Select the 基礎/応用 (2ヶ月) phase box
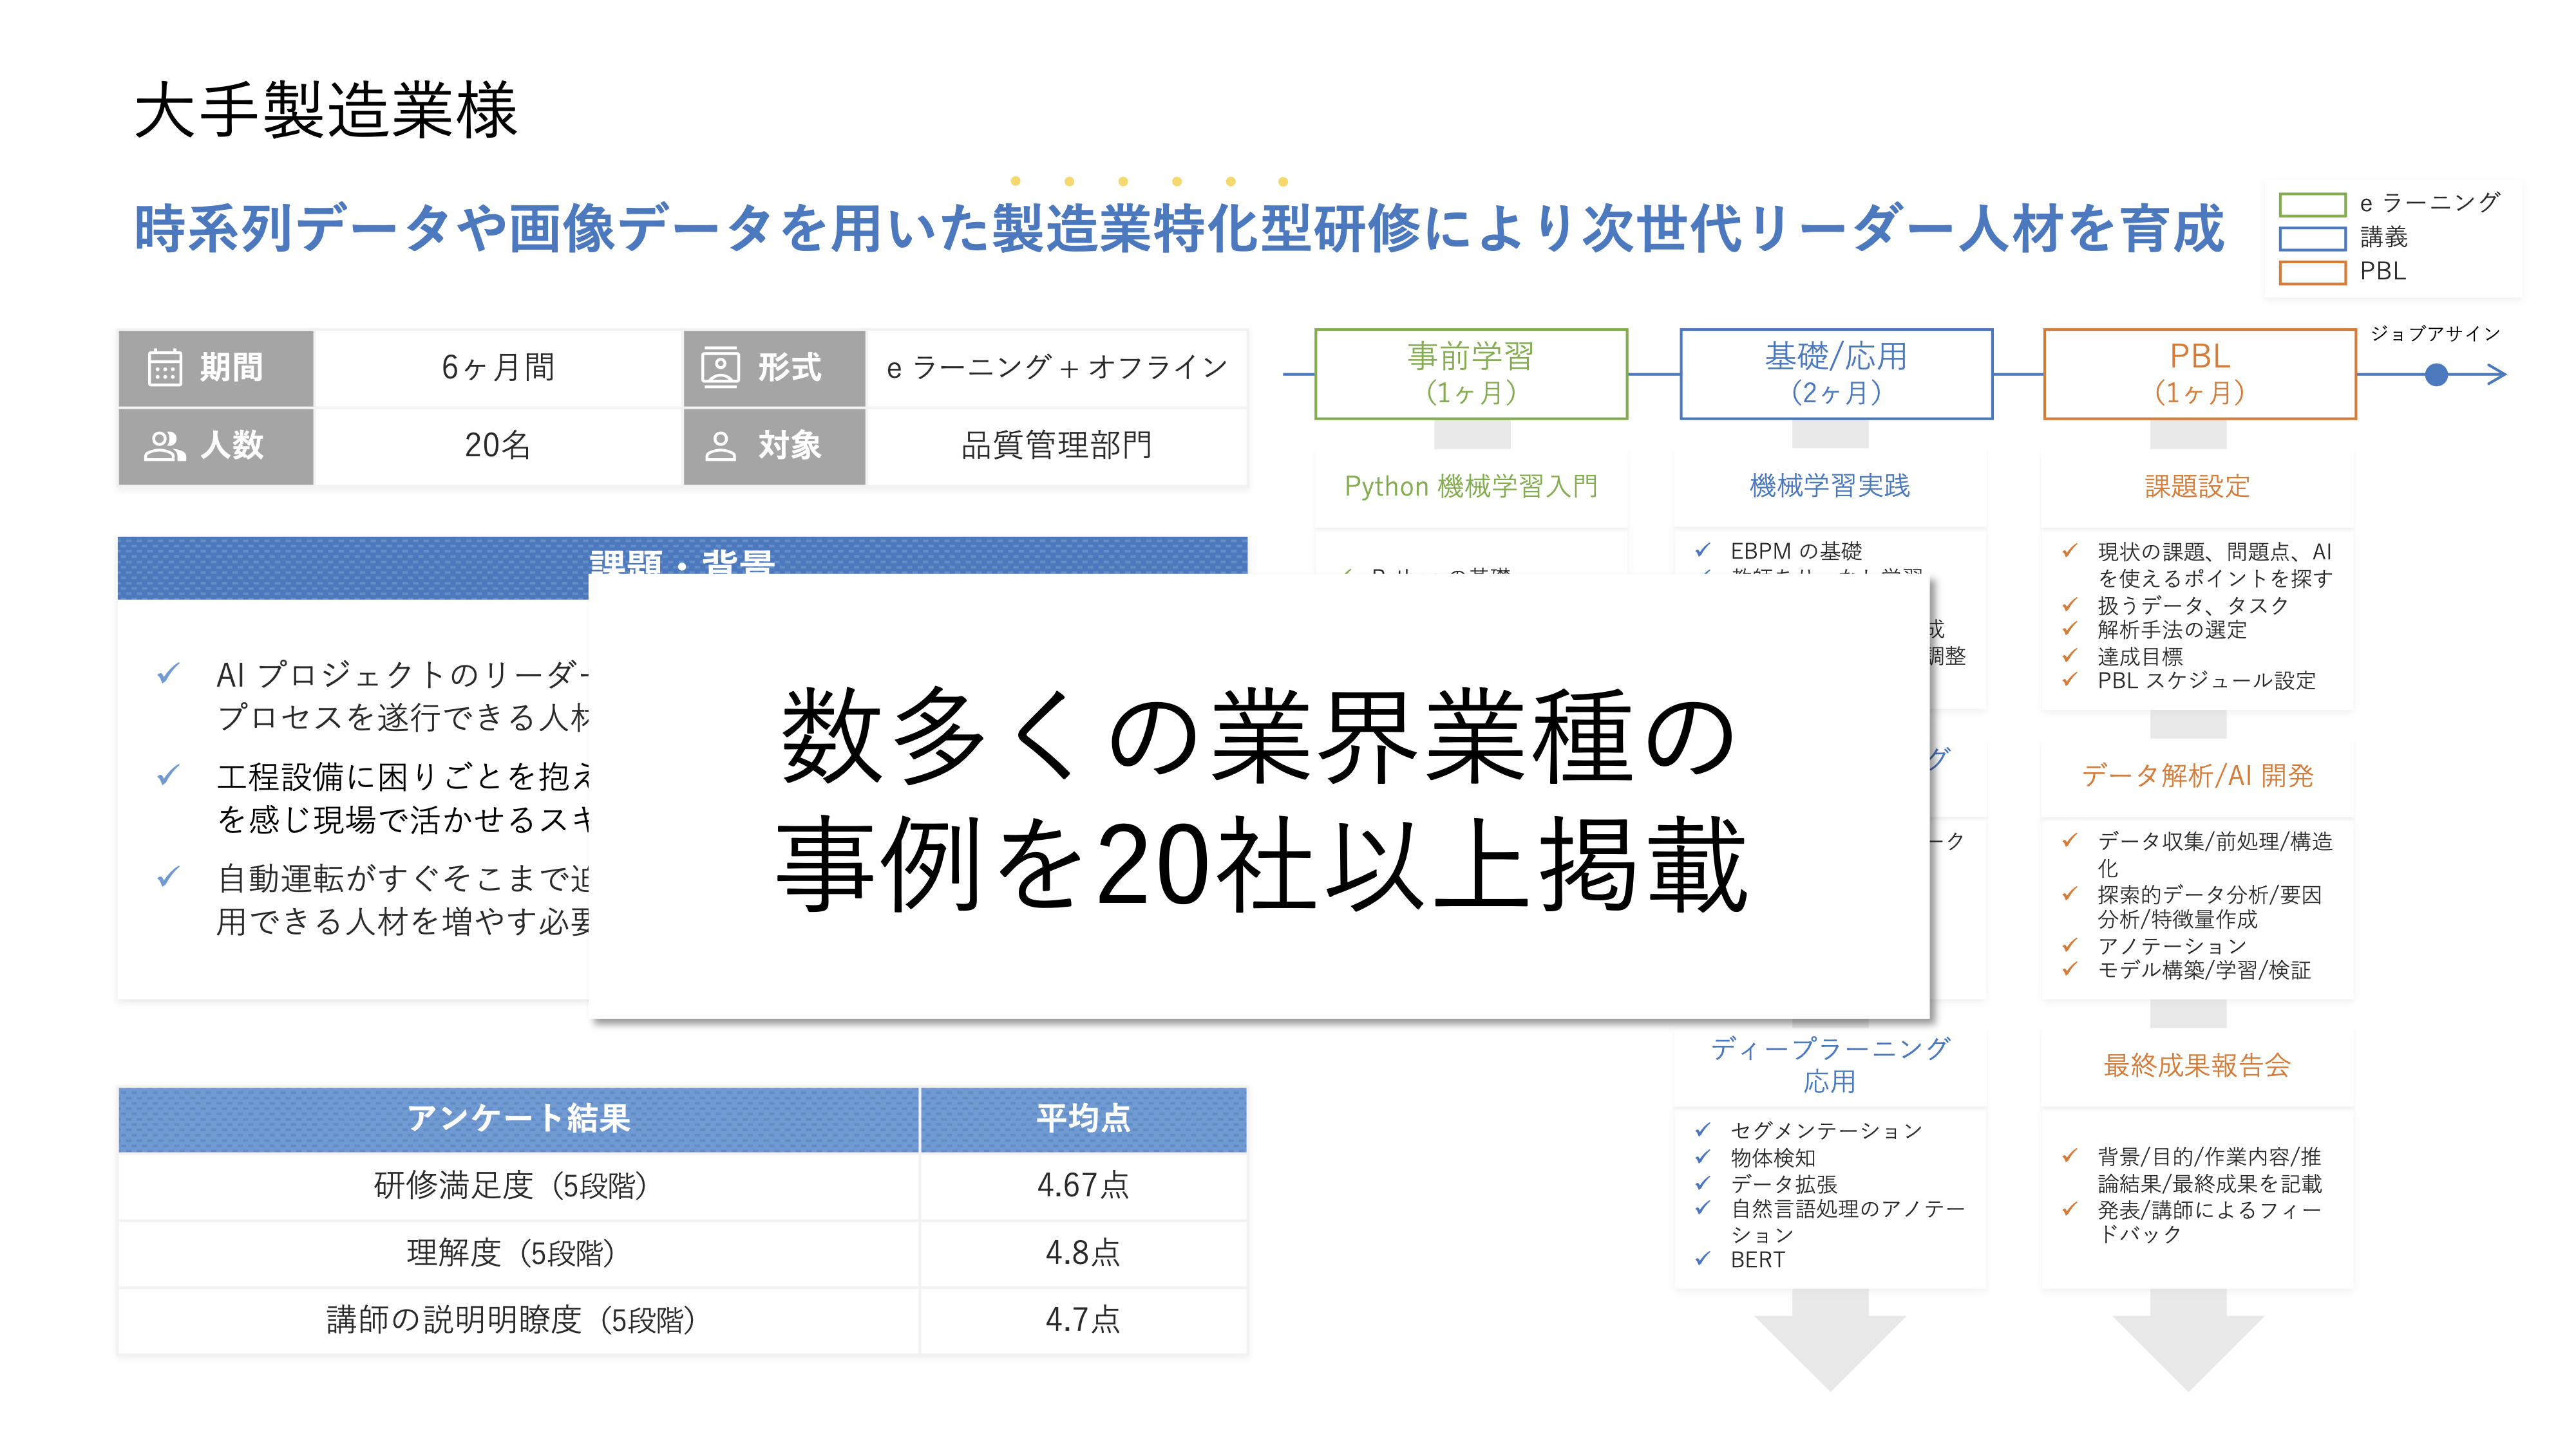Screen dimensions: 2576x1448 [x=1836, y=374]
